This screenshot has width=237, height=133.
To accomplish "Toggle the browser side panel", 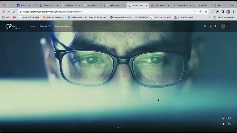I will coord(223,12).
